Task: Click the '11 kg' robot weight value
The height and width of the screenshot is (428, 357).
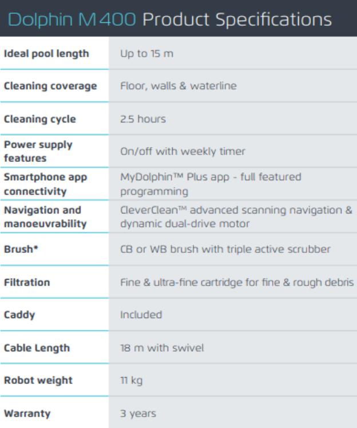Action: click(131, 381)
